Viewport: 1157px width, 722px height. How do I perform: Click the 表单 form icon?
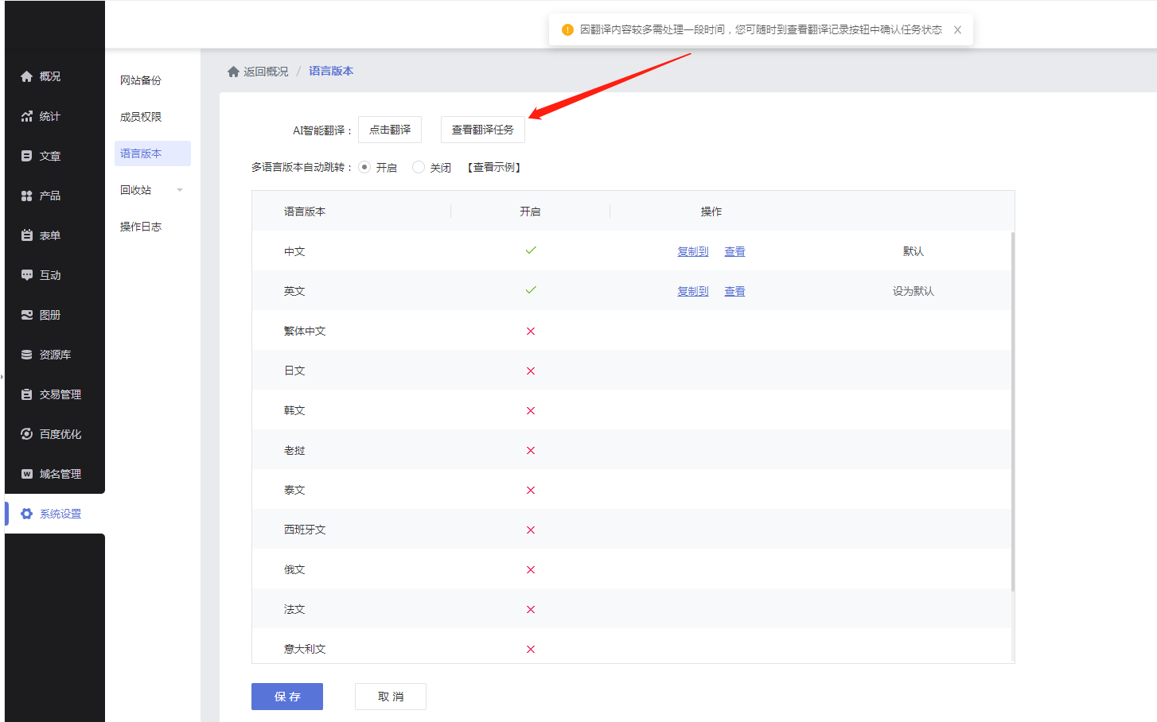(x=26, y=235)
